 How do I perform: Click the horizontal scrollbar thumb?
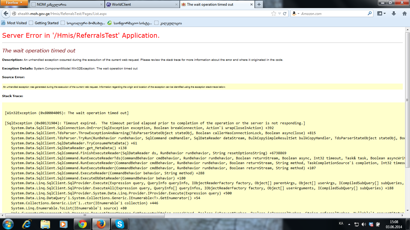[x=85, y=215]
